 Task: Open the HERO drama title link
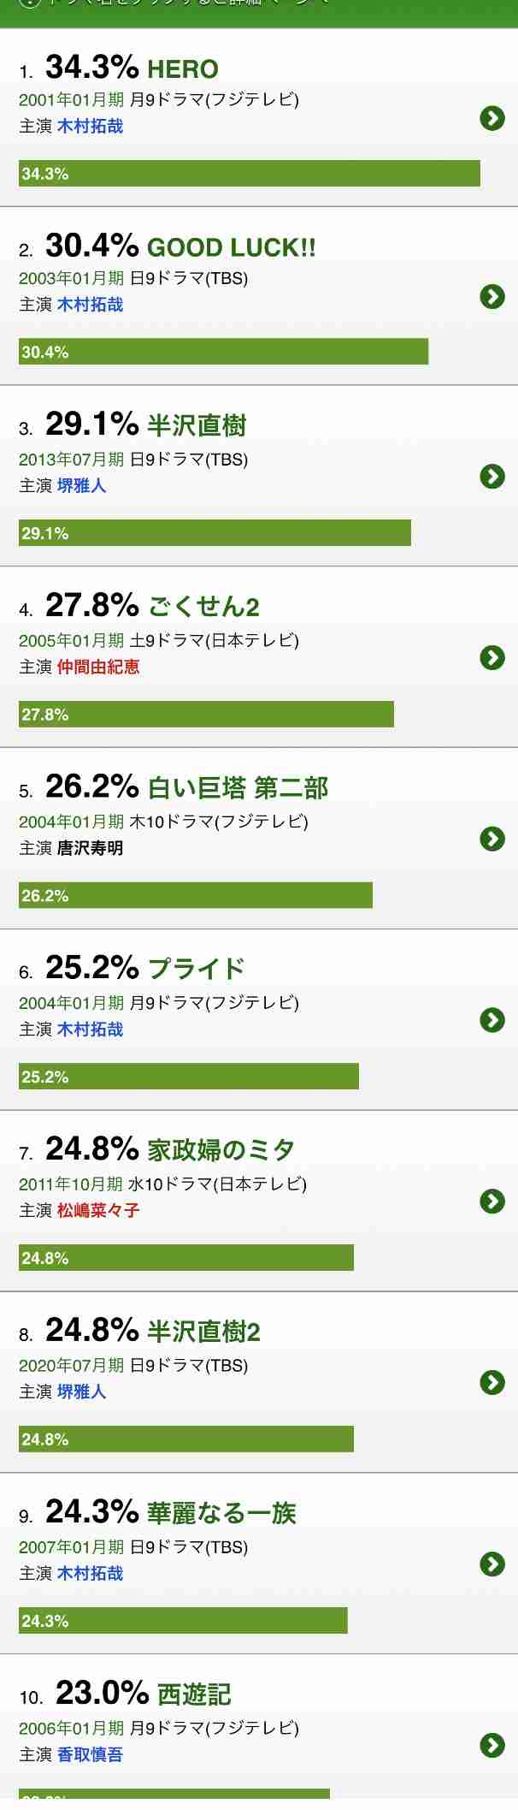(x=183, y=68)
